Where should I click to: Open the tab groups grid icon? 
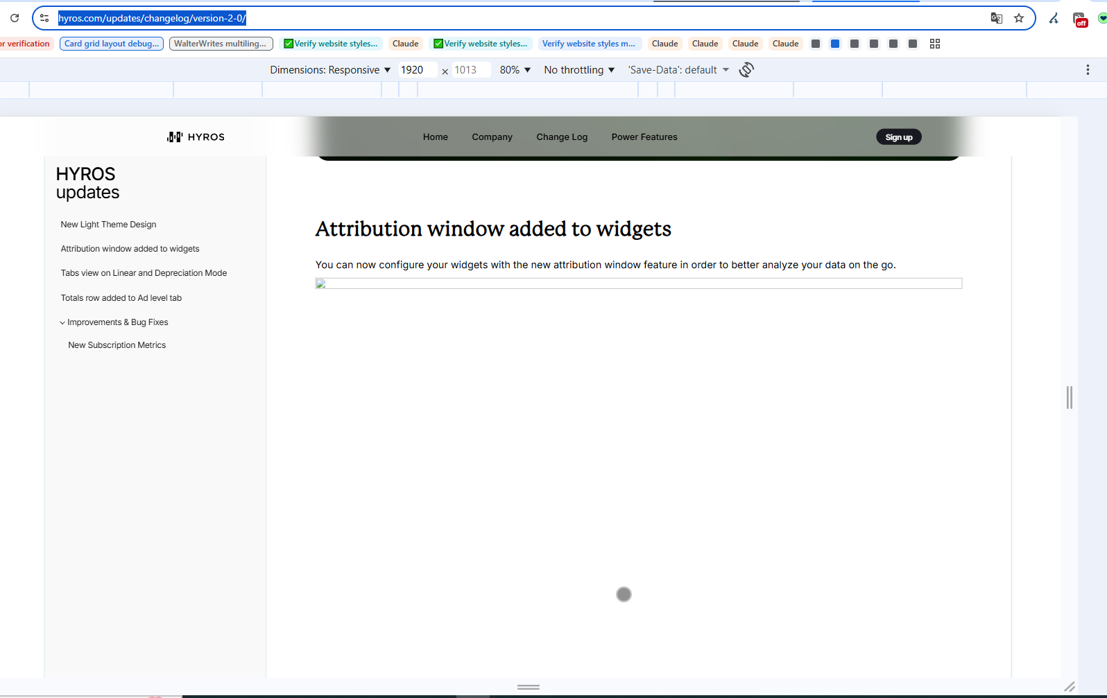[935, 44]
